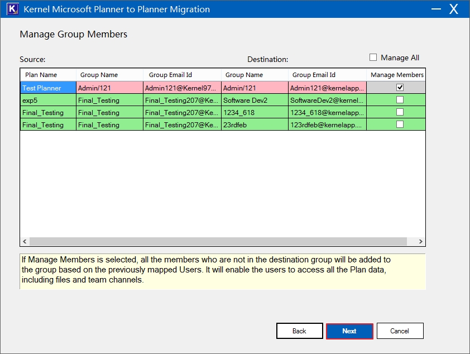Click the Software Dev2 group cell
This screenshot has height=354, width=470.
click(255, 100)
